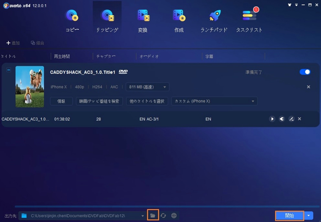This screenshot has height=222, width=321.
Task: Open the 作成 (Creator) module icon
Action: point(178,20)
